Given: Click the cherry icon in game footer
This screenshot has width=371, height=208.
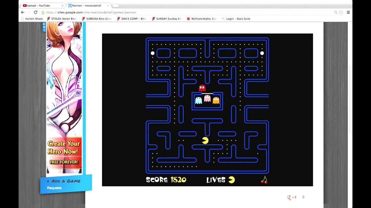Looking at the screenshot, I should click(x=264, y=180).
